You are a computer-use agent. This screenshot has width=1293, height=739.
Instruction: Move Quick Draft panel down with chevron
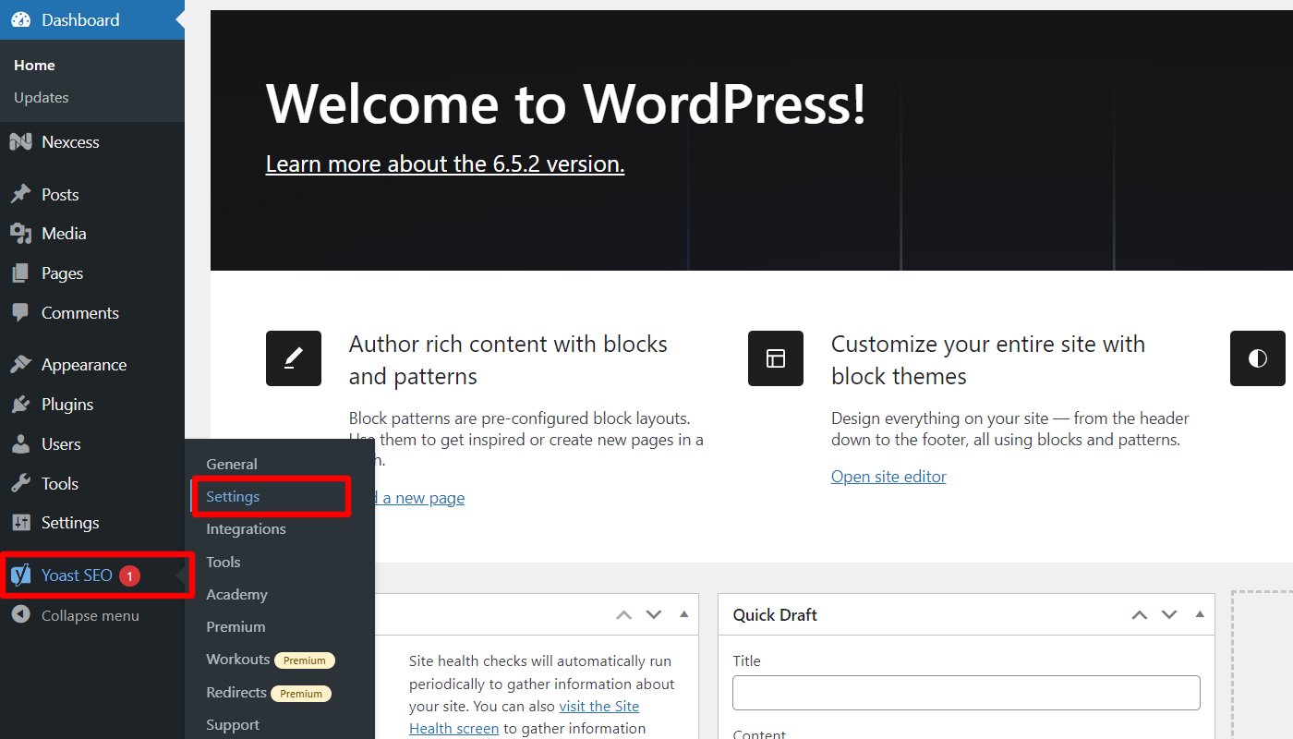pyautogui.click(x=1169, y=613)
